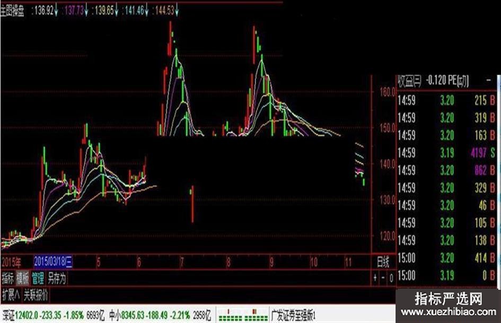This screenshot has height=323, width=501.
Task: Open the 指标 tab
Action: [7, 278]
